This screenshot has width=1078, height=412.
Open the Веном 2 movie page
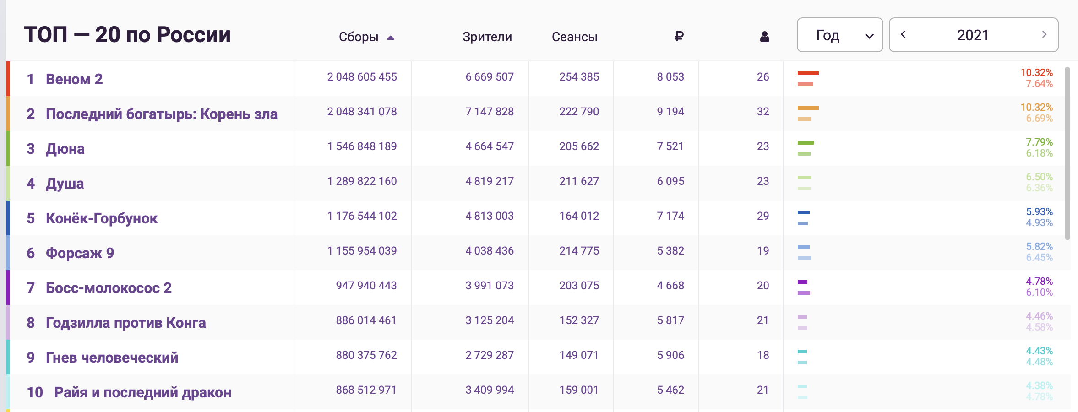[75, 78]
